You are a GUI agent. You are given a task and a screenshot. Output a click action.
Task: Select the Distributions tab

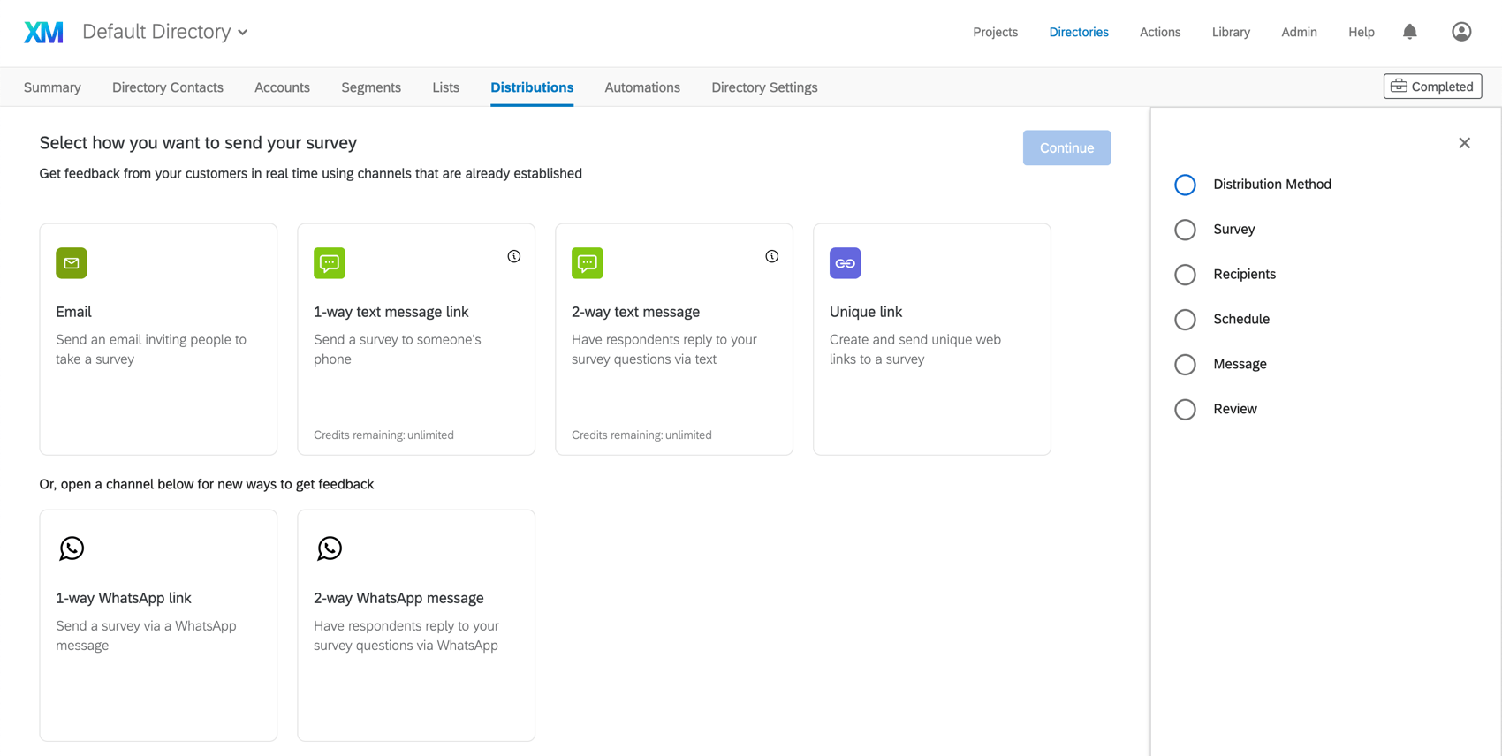532,87
